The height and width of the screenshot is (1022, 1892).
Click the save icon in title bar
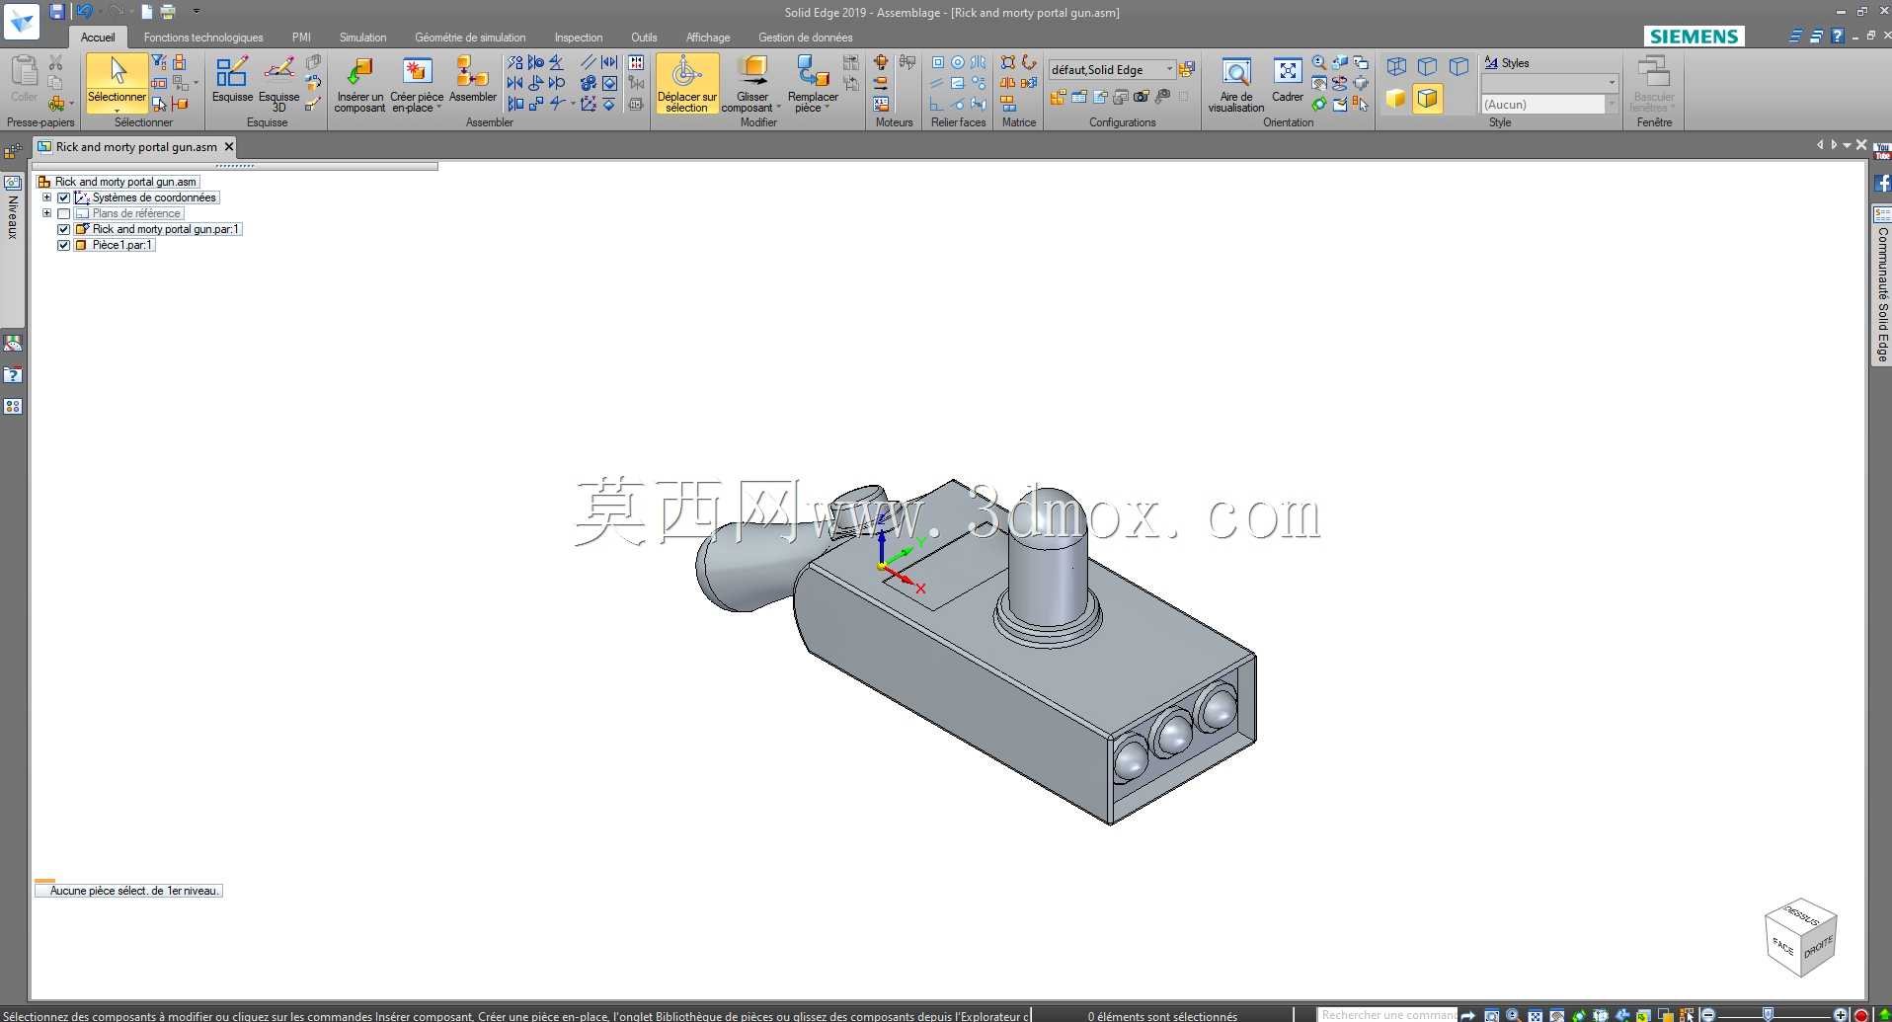click(57, 12)
